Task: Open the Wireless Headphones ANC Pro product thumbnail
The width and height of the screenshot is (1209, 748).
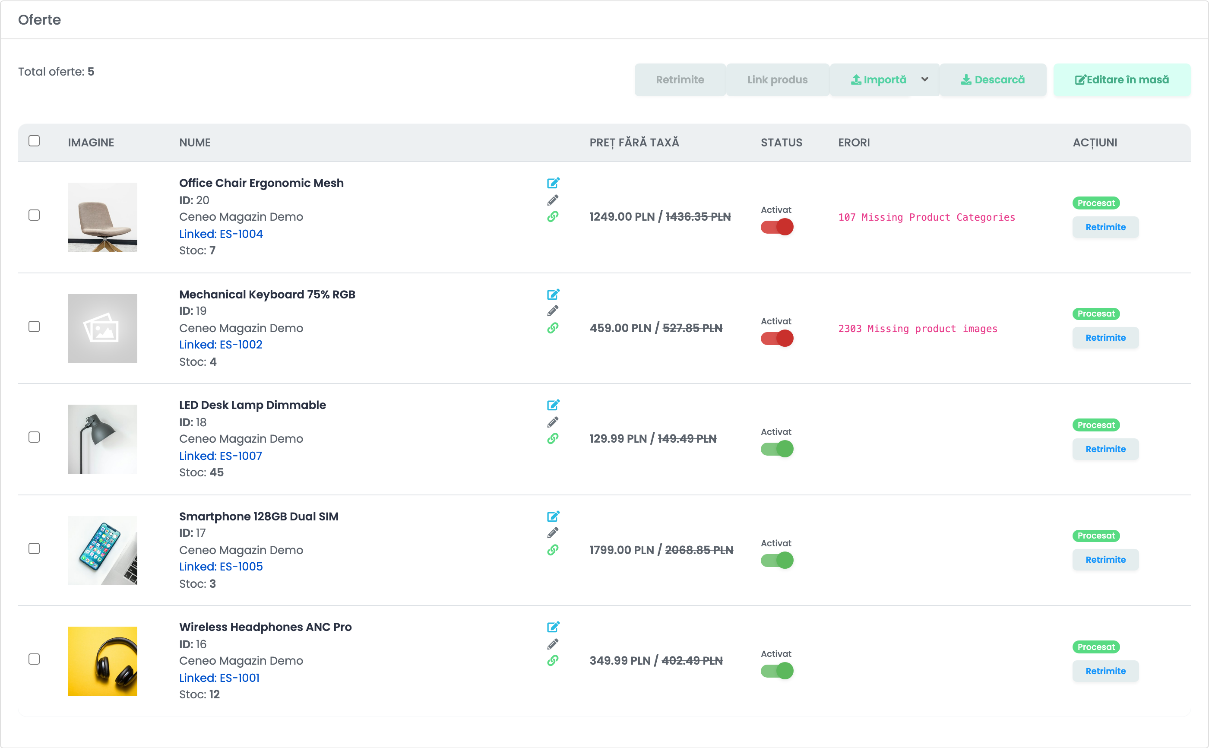Action: tap(103, 662)
